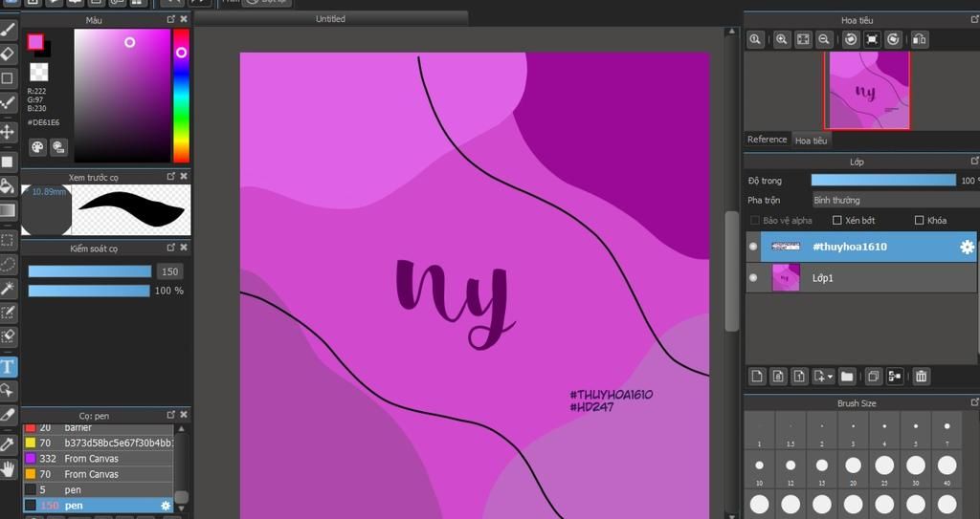Image resolution: width=980 pixels, height=519 pixels.
Task: Undock the Màu panel
Action: coord(171,19)
